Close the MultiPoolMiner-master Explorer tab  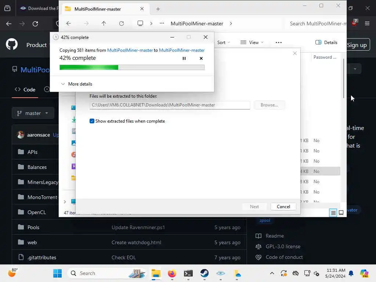(x=142, y=9)
